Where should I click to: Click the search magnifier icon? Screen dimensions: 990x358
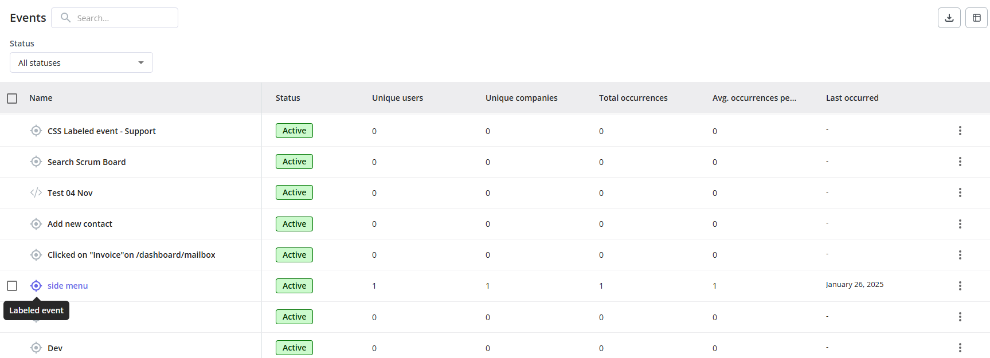(66, 18)
